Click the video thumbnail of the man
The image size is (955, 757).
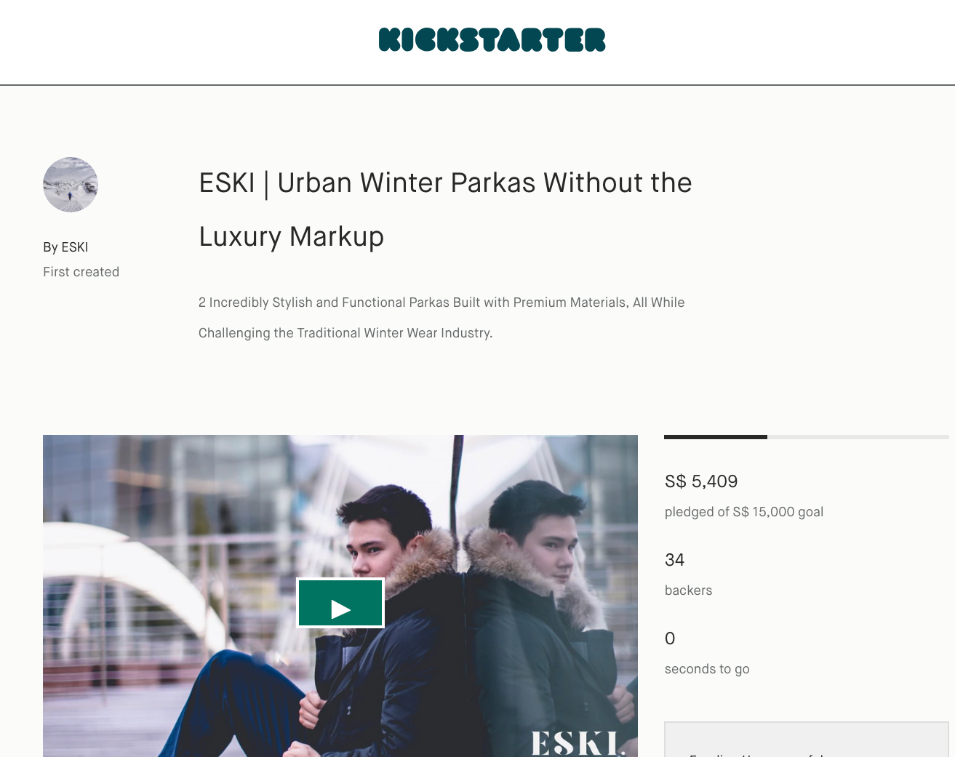(340, 596)
